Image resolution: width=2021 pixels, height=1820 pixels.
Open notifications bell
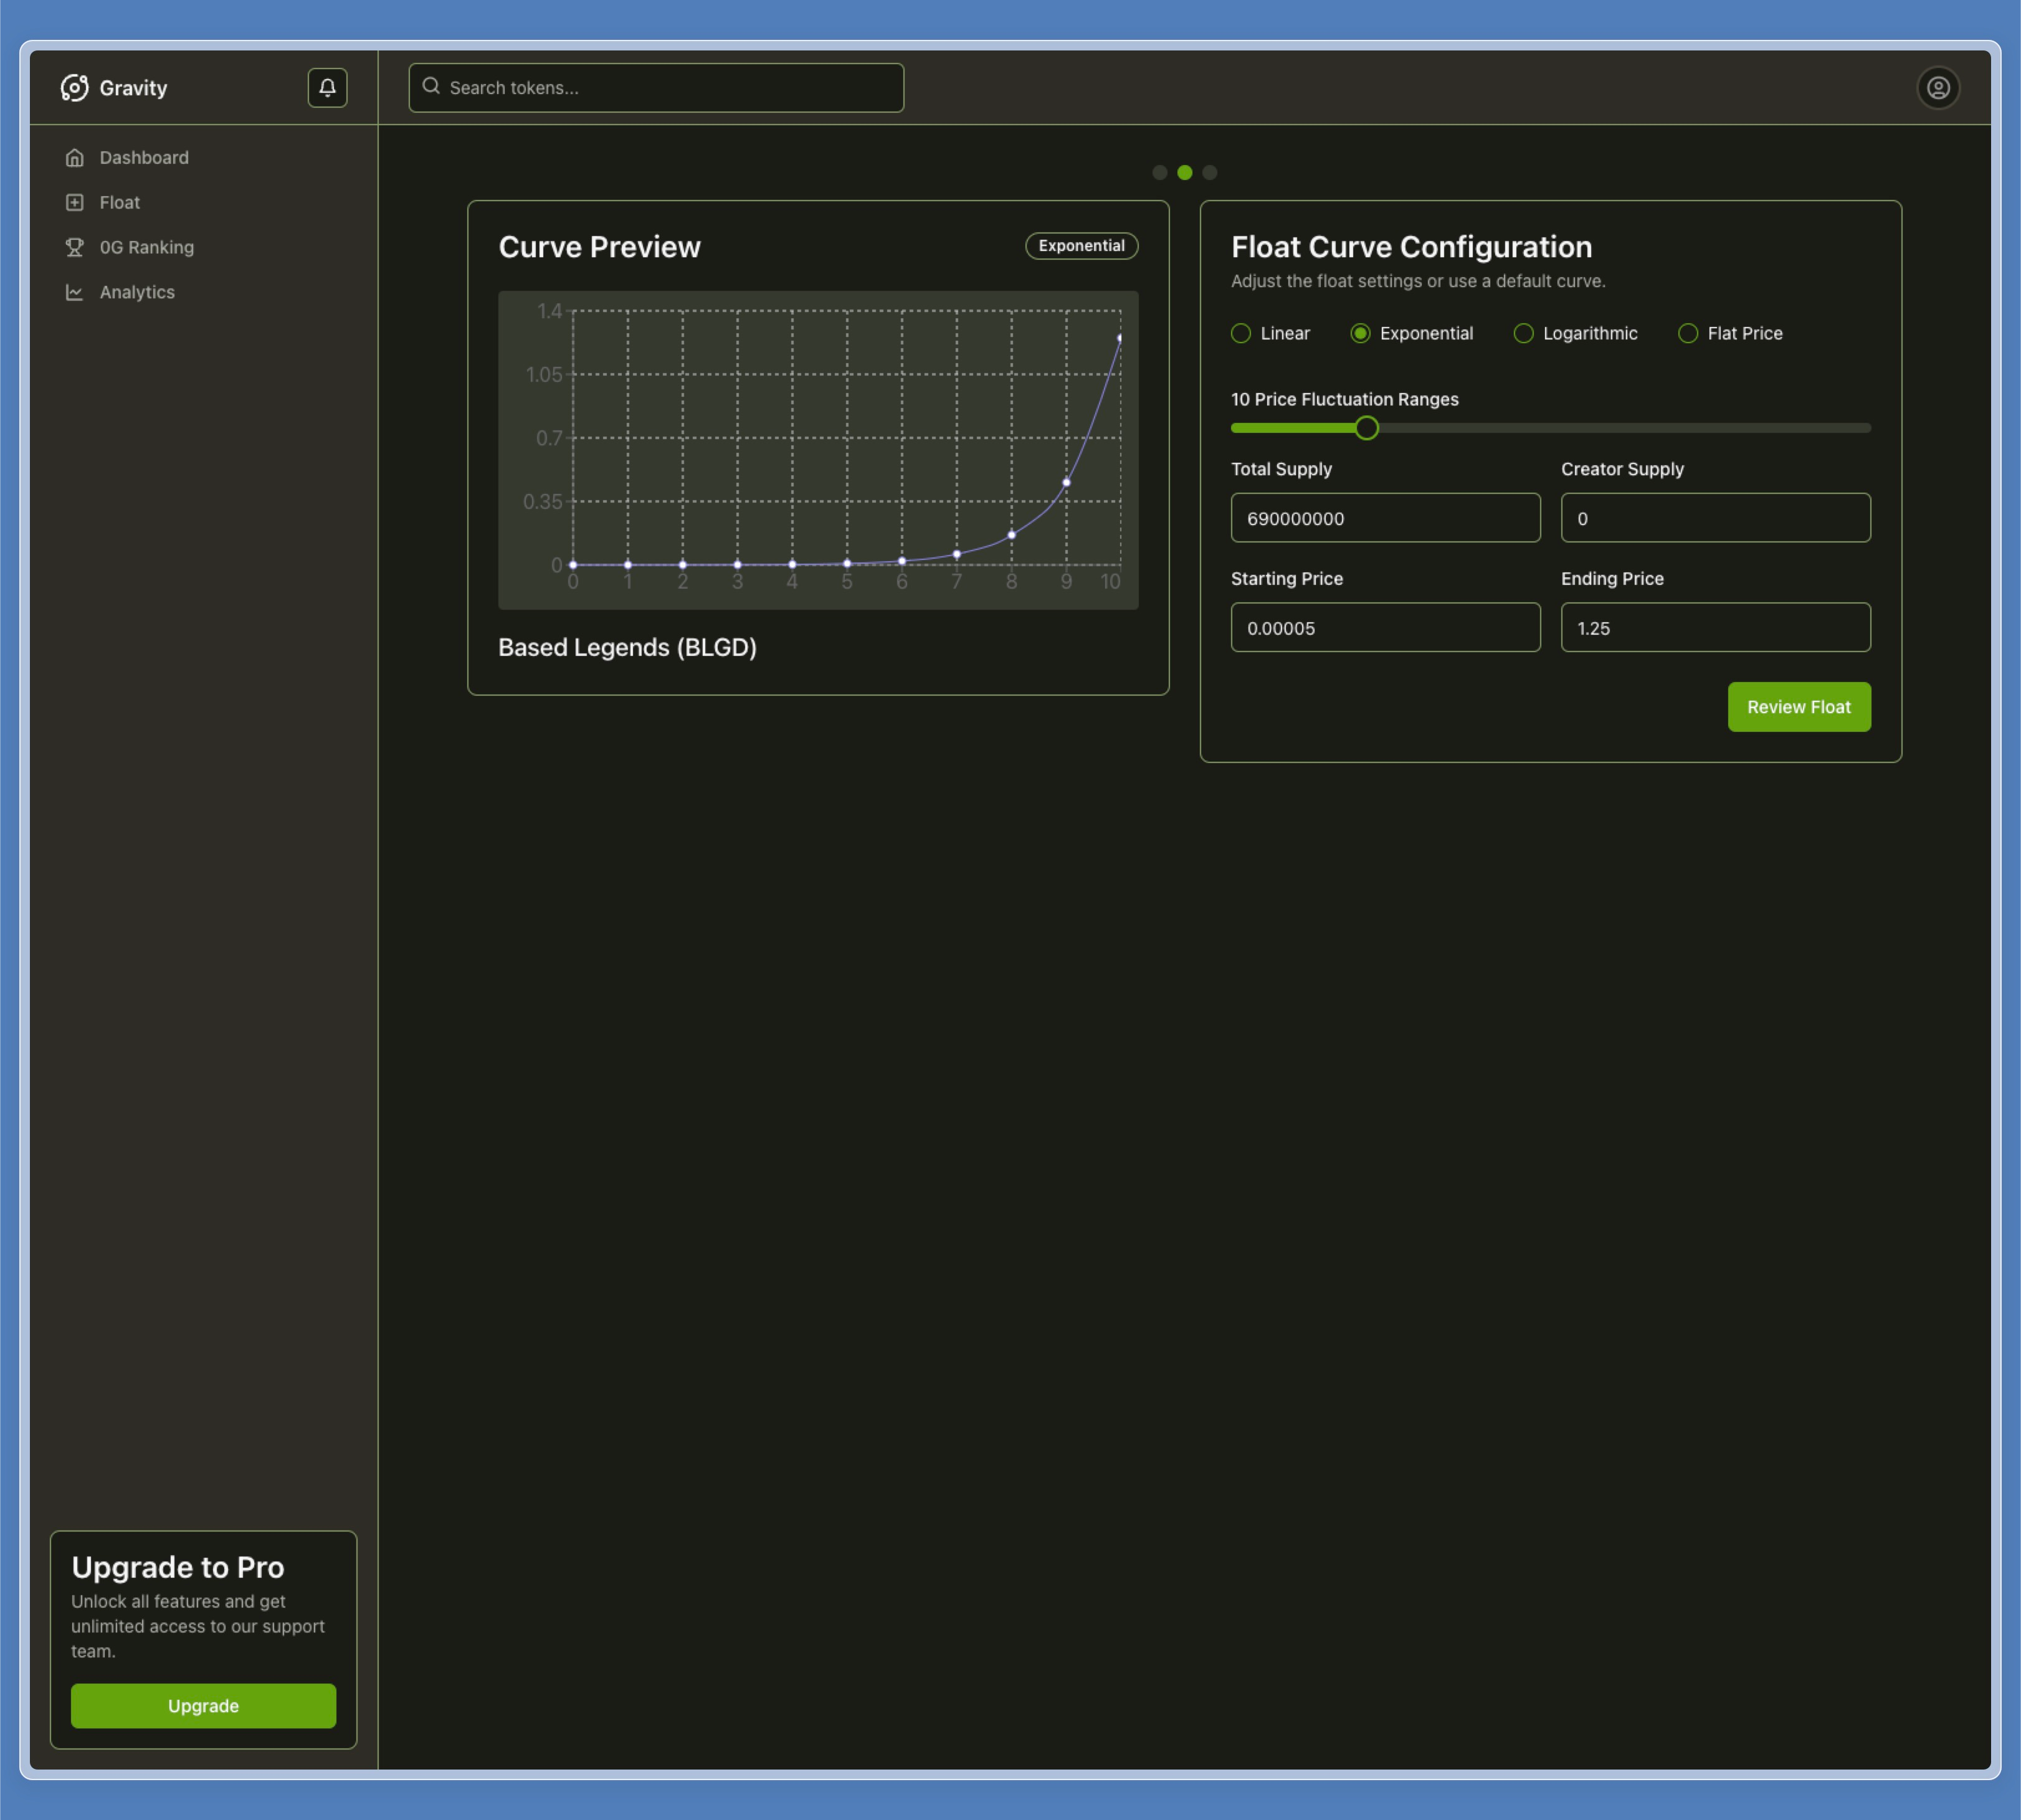point(327,88)
